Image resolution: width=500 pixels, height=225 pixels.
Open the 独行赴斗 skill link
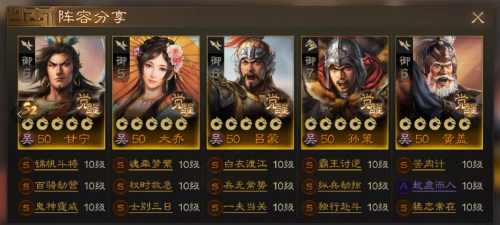(339, 207)
